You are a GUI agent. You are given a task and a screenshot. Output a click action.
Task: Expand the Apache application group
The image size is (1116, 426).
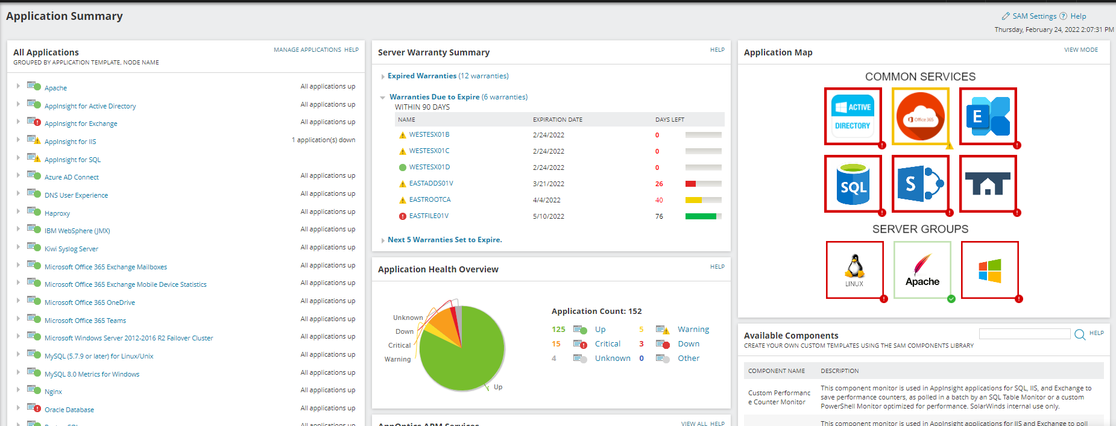click(18, 86)
